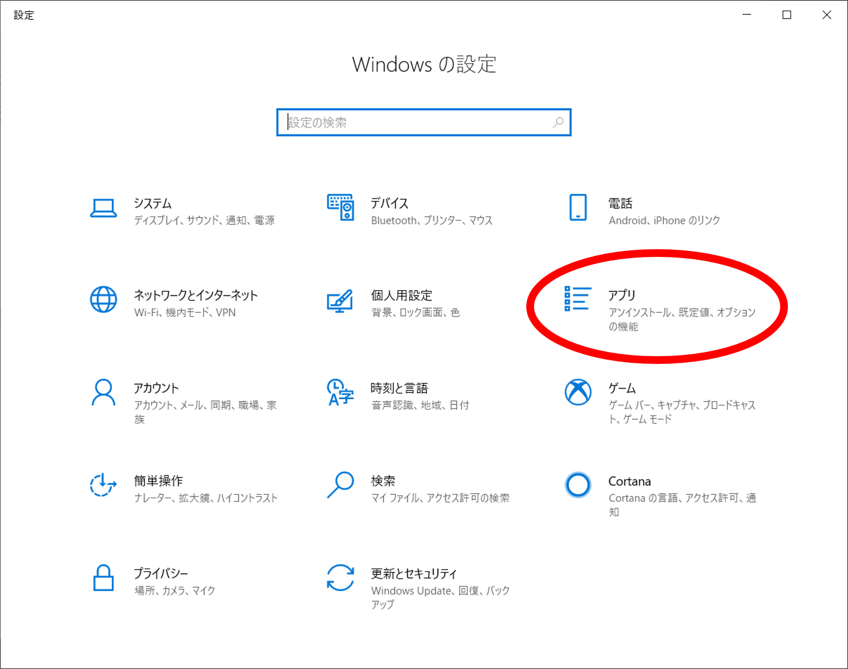Open Apps (アプリ) list icon
This screenshot has height=669, width=848.
coord(577,299)
